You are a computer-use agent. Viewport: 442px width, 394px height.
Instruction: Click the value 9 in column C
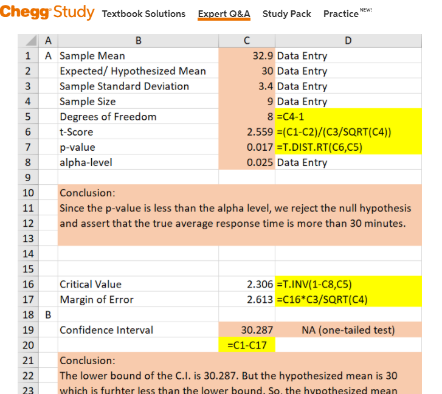pos(247,101)
